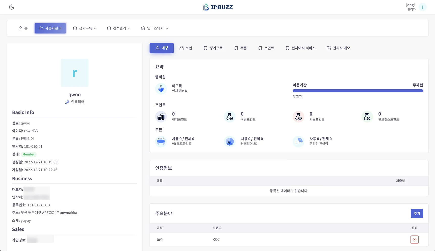This screenshot has height=251, width=435.
Task: Click 온라인 컨설팅 coupon icon
Action: [x=298, y=141]
